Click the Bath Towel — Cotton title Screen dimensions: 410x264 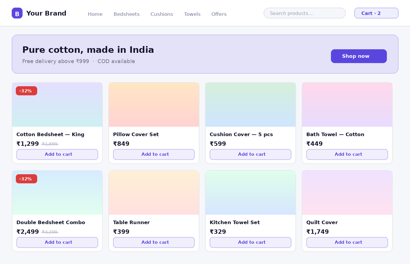335,134
